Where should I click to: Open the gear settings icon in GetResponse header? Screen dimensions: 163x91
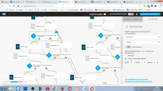coord(137,14)
